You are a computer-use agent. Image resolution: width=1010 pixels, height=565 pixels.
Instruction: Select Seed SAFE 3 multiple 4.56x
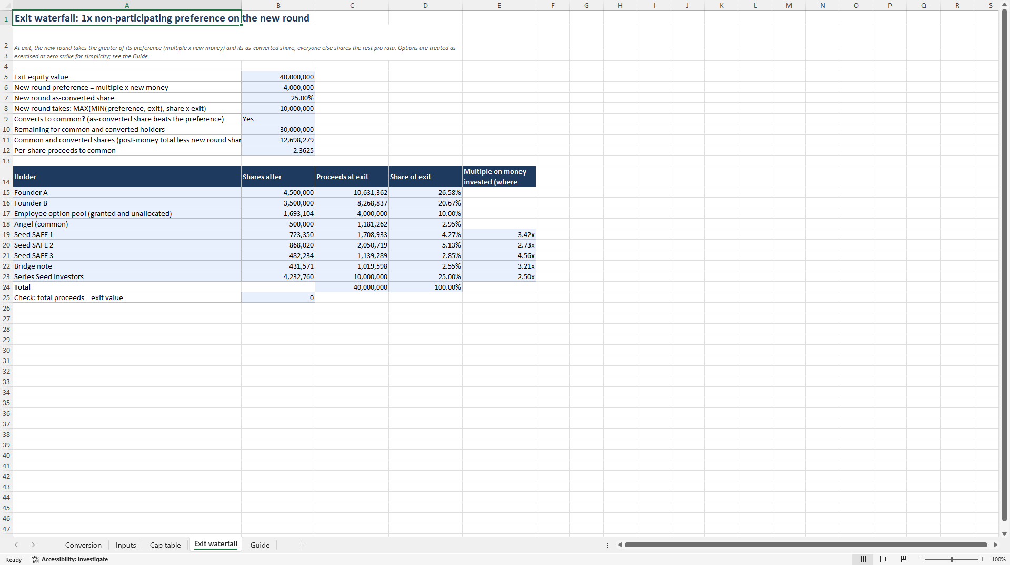[x=499, y=255]
